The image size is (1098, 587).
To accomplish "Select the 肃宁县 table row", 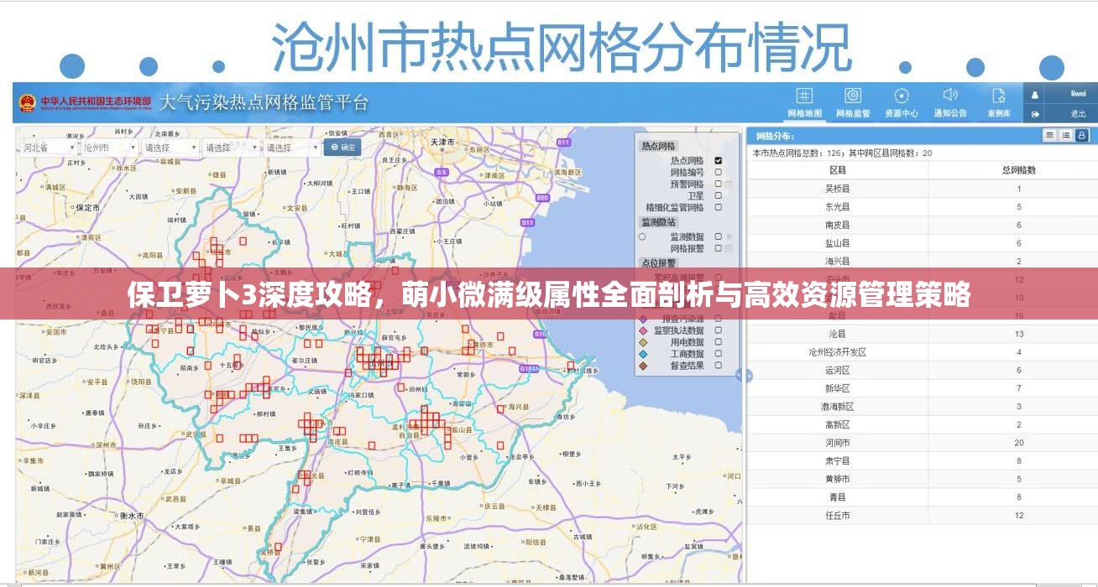I will 921,460.
